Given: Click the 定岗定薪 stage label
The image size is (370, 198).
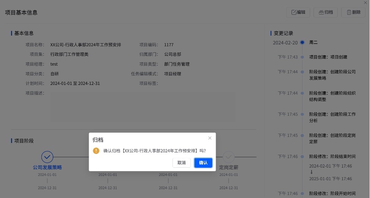Looking at the screenshot, I should click(x=229, y=167).
